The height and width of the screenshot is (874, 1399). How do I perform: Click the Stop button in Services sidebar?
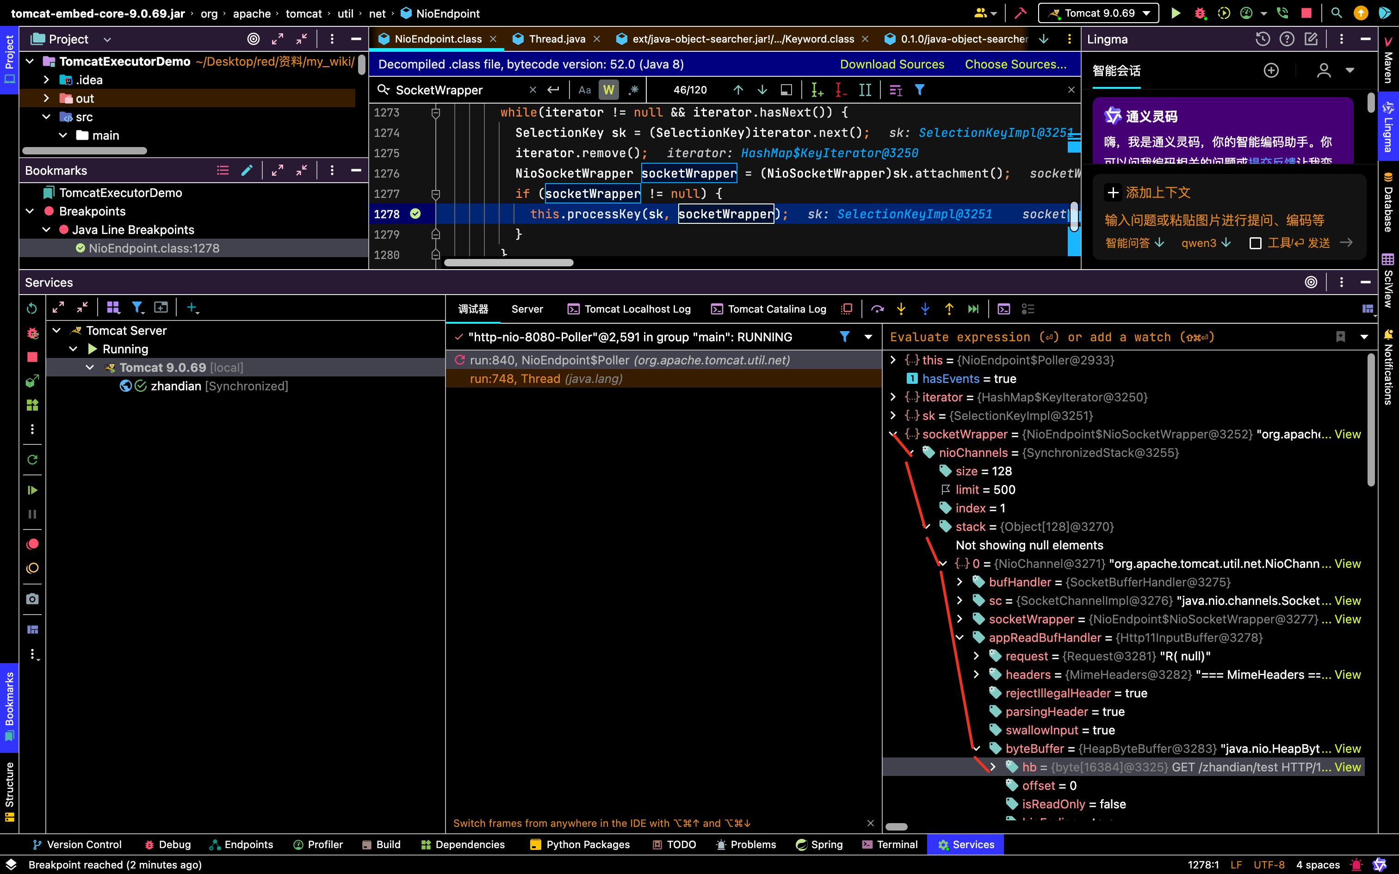(x=32, y=357)
